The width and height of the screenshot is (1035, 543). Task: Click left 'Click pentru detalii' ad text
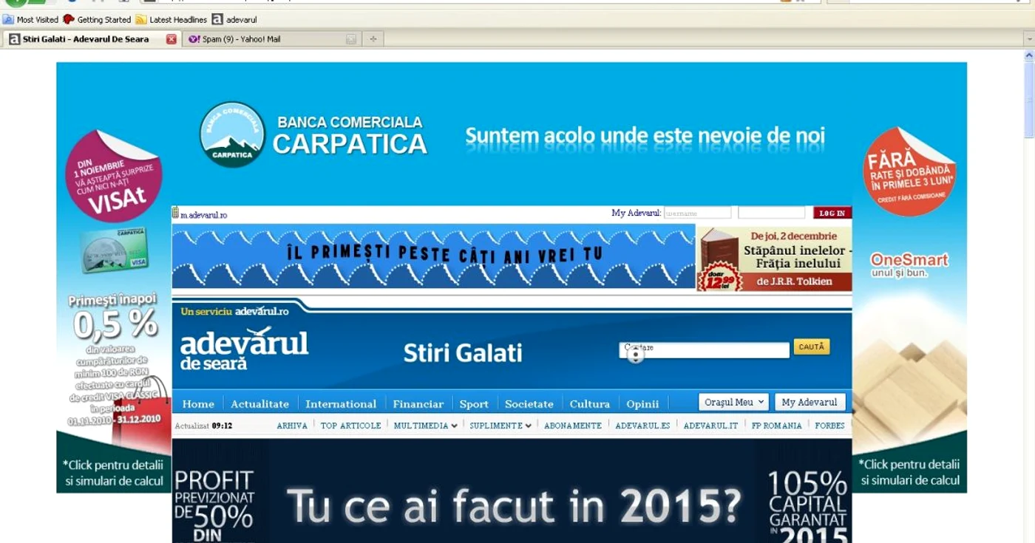point(113,472)
